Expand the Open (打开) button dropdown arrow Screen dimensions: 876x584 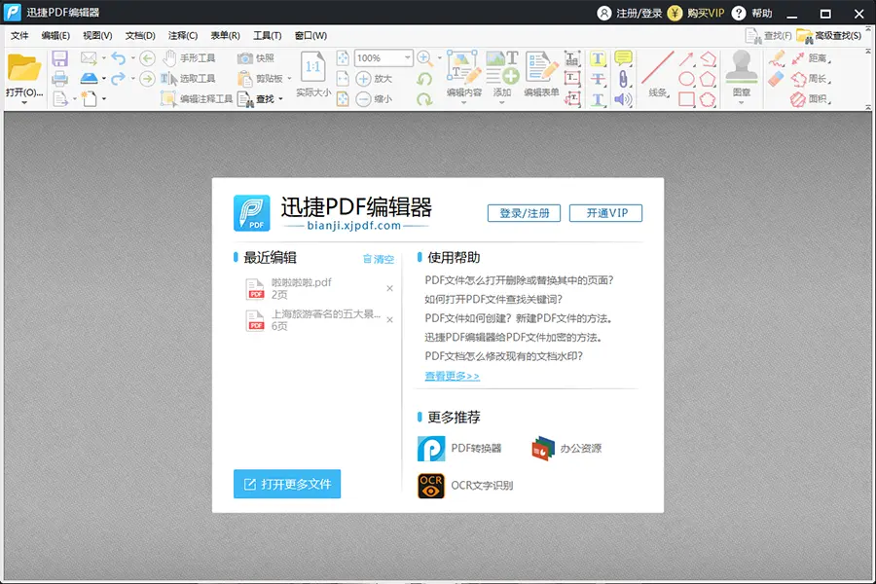pos(24,103)
